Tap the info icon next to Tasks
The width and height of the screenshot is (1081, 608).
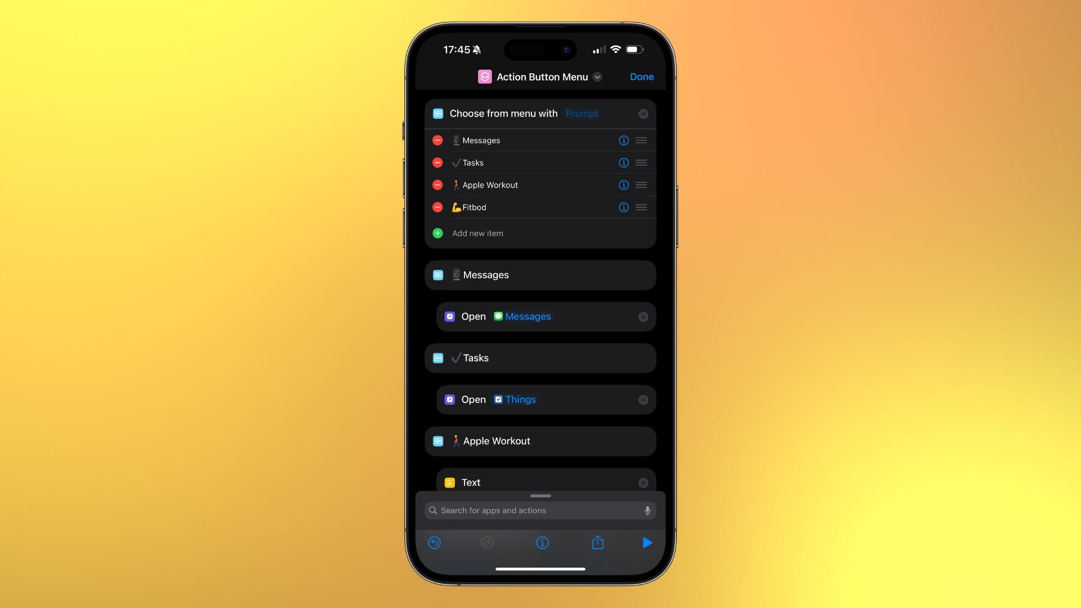(623, 163)
